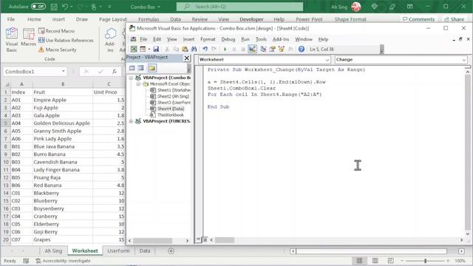473x266 pixels.
Task: Click the Paste icon in VBA toolbar
Action: pos(185,49)
